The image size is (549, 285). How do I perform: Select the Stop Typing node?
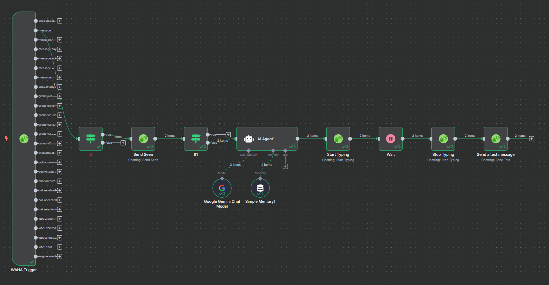point(443,139)
